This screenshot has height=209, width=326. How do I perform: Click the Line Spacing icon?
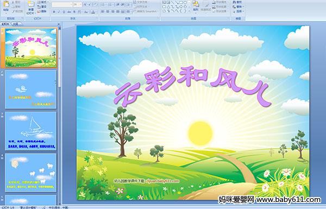tap(128, 4)
